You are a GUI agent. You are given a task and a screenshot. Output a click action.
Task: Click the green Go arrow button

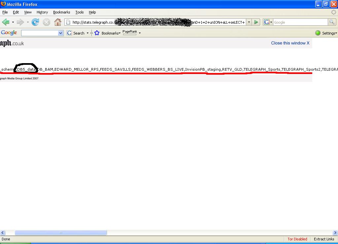[x=256, y=22]
